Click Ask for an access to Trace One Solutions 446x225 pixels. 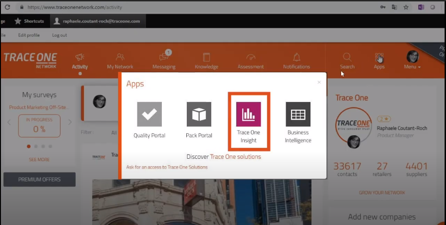(167, 167)
